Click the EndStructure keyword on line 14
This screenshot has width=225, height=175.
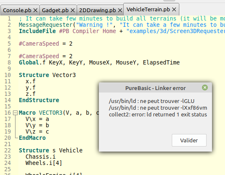(39, 100)
